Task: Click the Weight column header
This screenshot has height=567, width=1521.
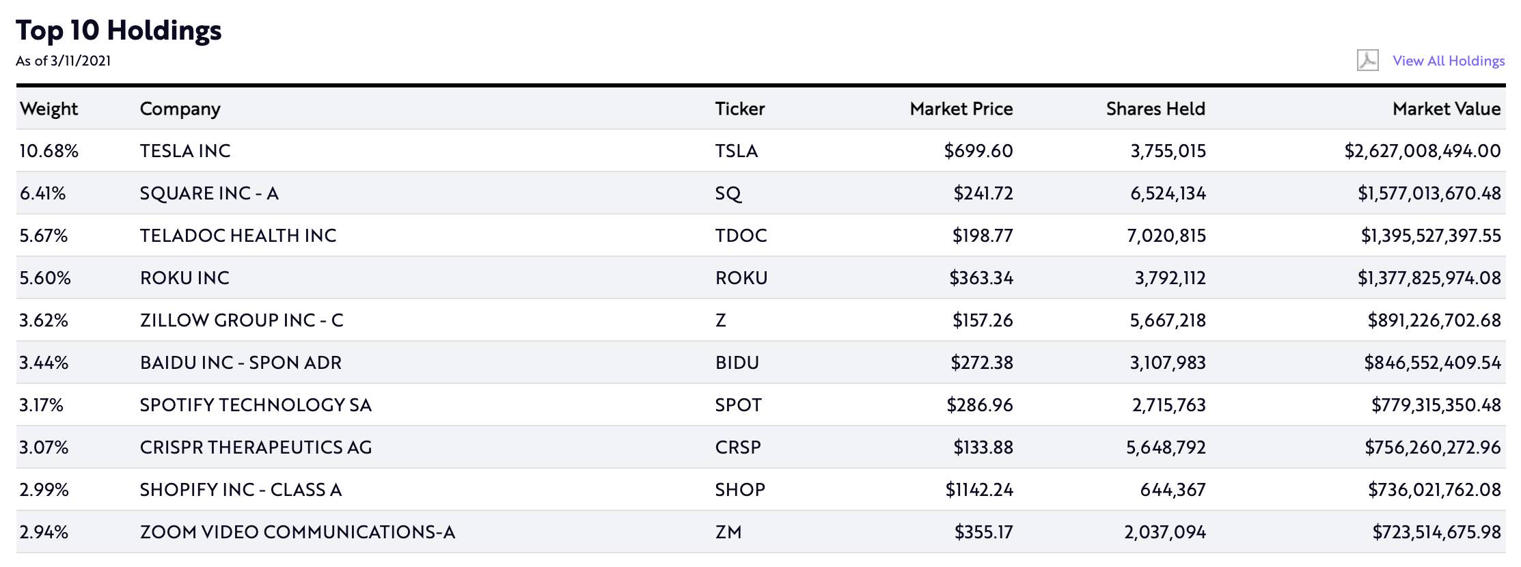Action: coord(49,109)
